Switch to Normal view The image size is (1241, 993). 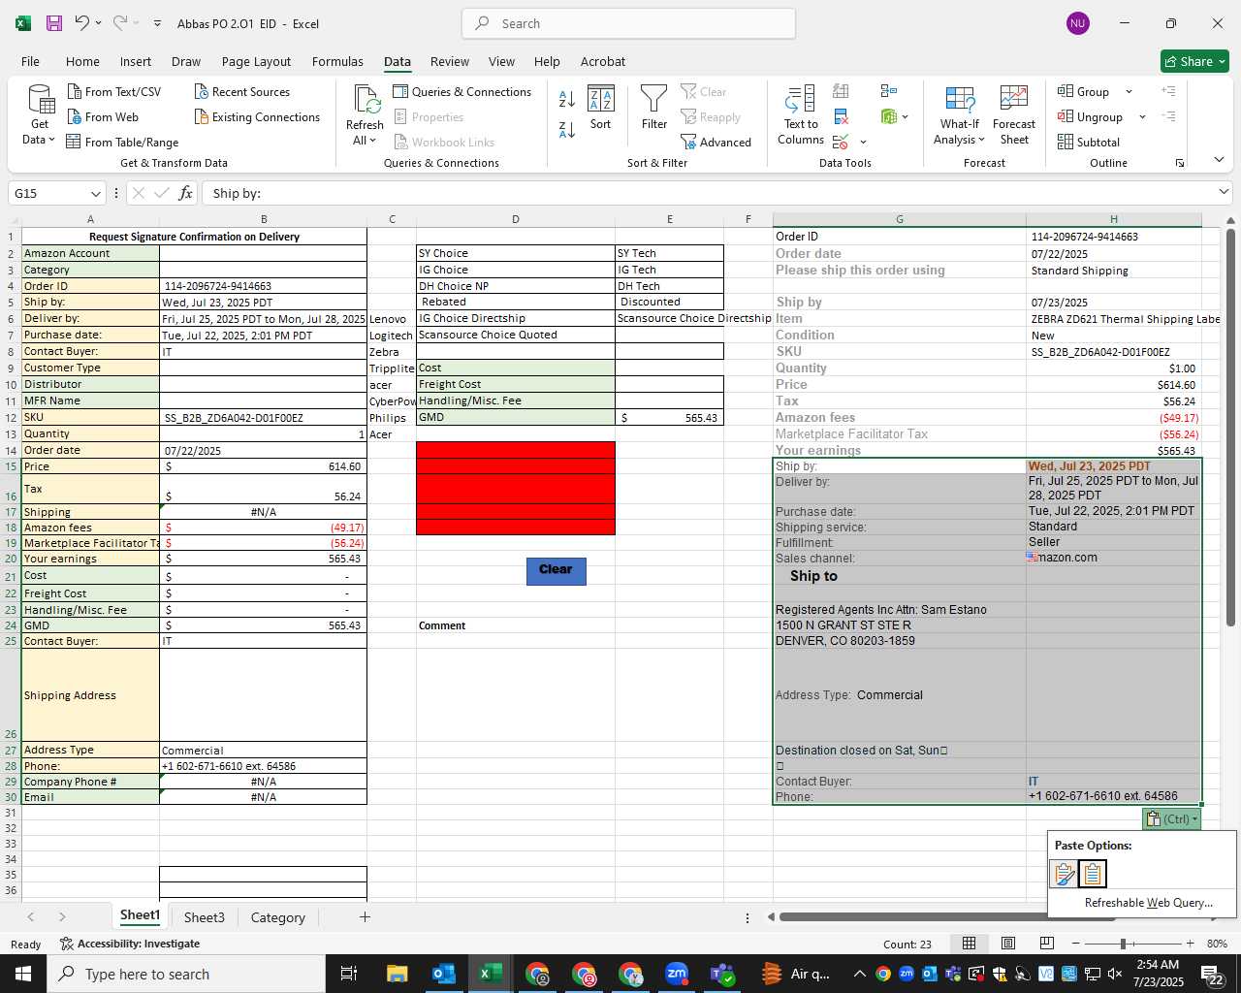pyautogui.click(x=969, y=944)
